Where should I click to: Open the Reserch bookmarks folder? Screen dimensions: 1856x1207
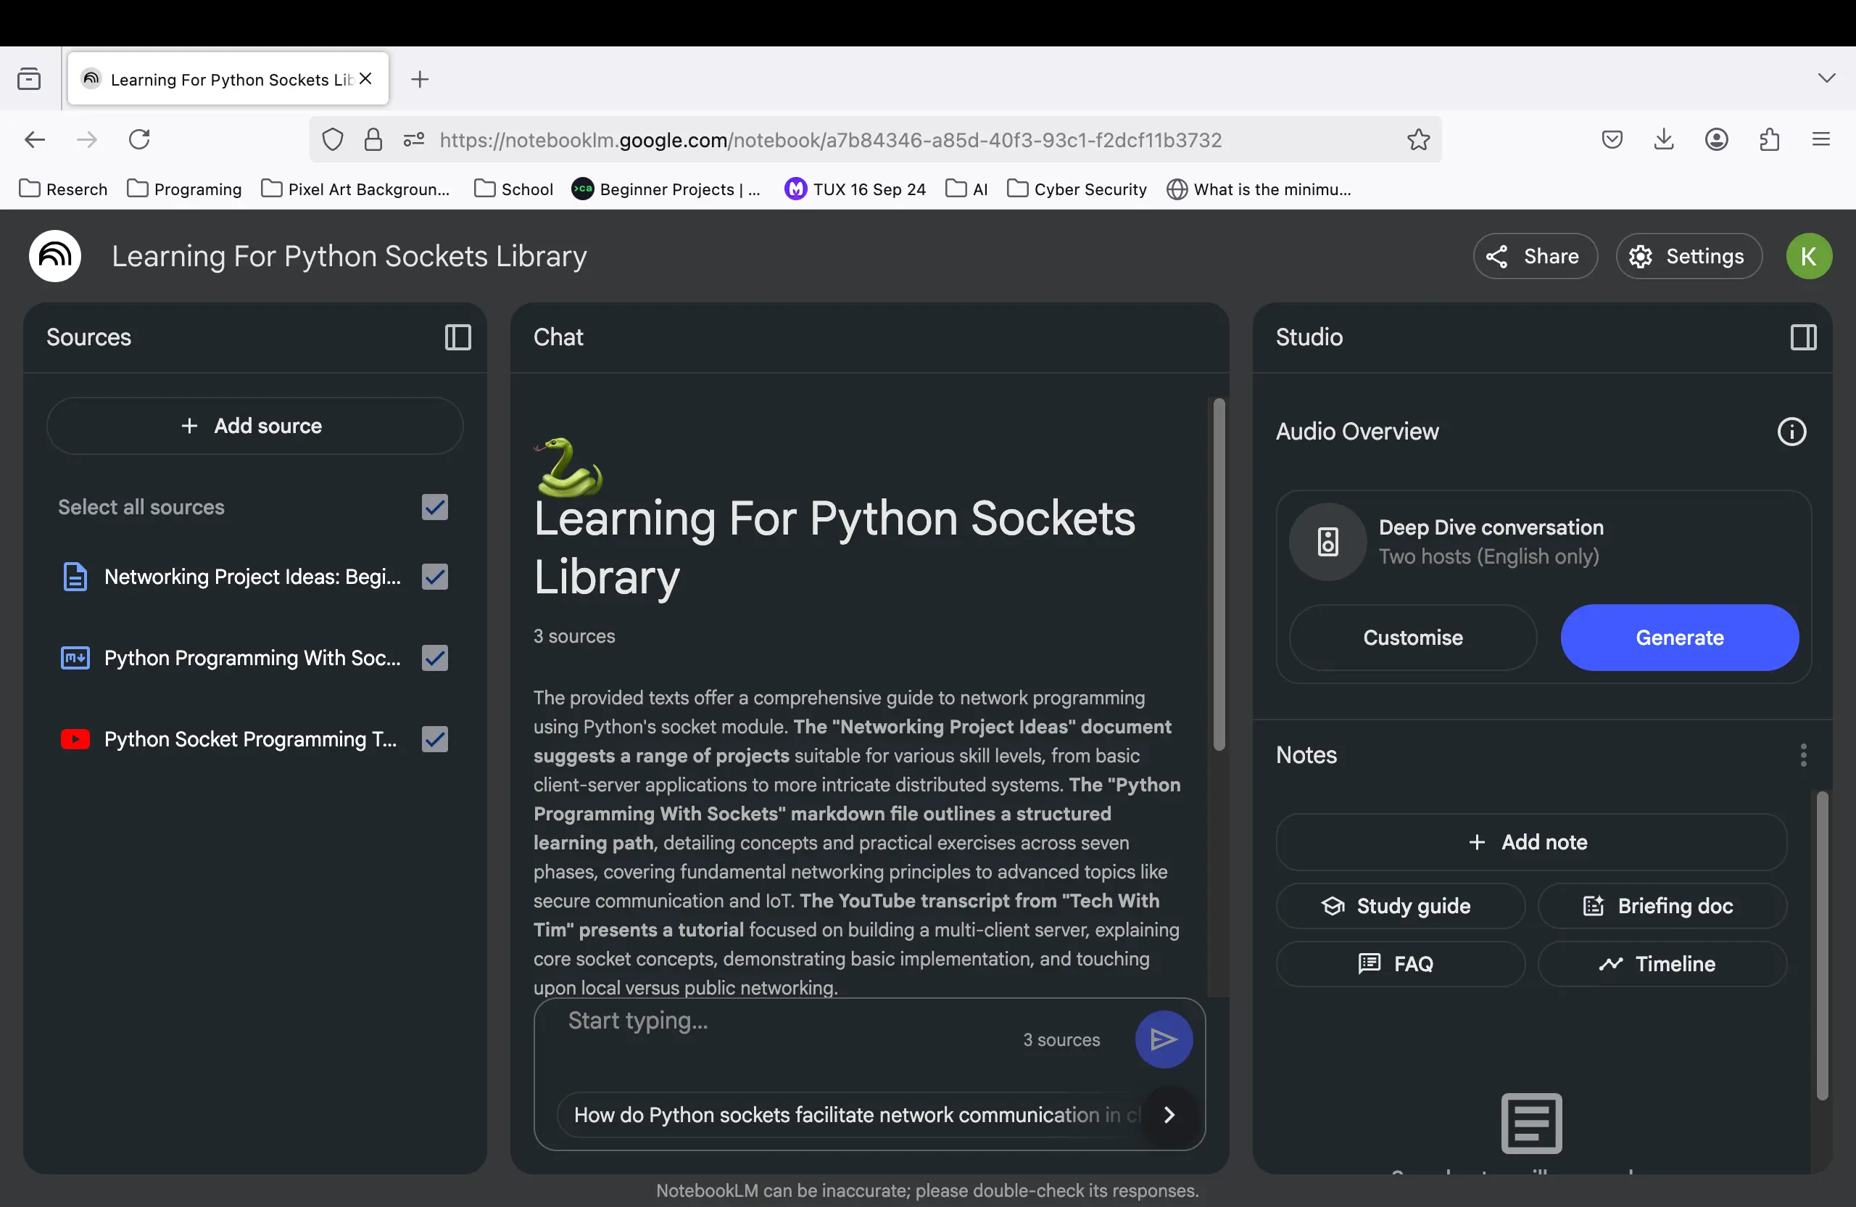point(63,189)
